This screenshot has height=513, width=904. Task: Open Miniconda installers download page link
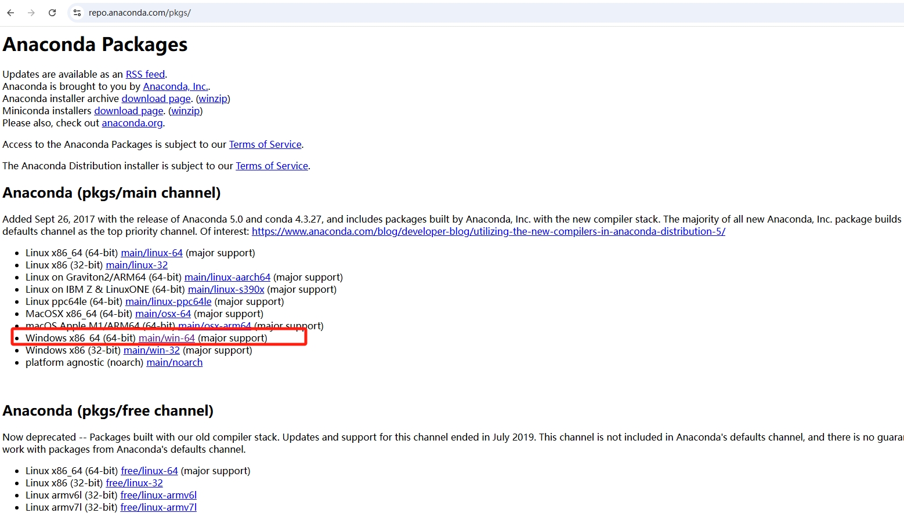[129, 111]
